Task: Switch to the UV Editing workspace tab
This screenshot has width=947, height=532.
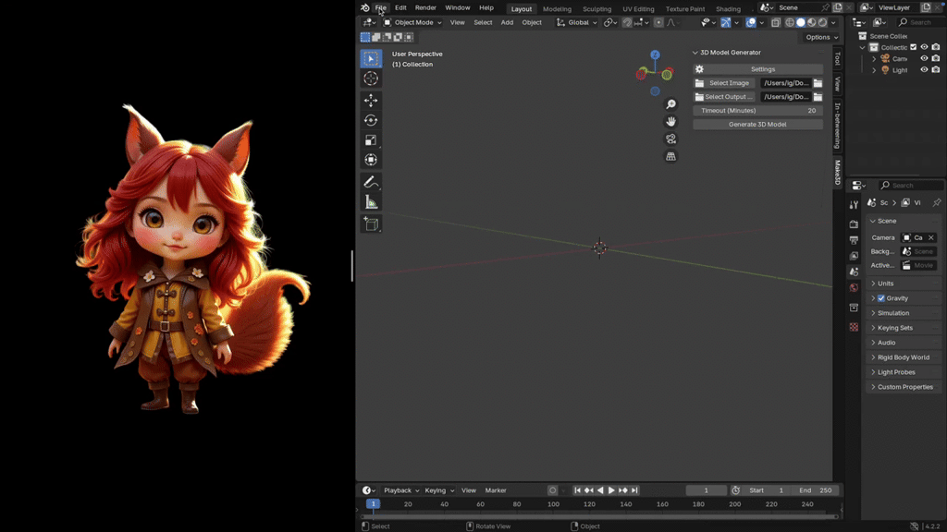Action: click(638, 9)
